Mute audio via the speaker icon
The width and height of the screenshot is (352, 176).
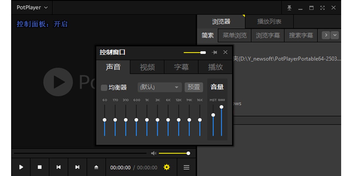[153, 153]
